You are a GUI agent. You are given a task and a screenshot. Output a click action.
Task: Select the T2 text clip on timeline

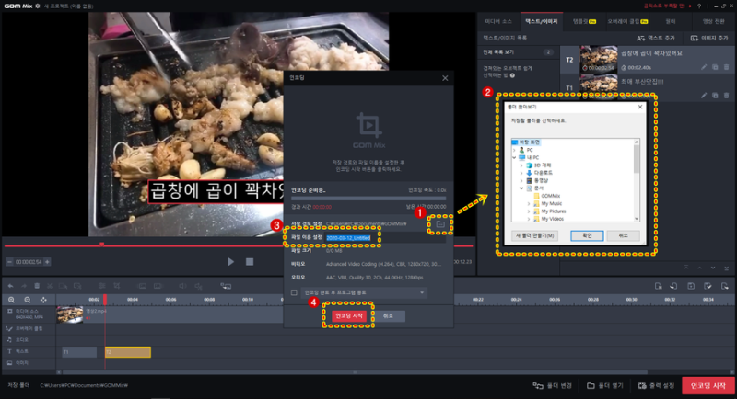(x=128, y=352)
